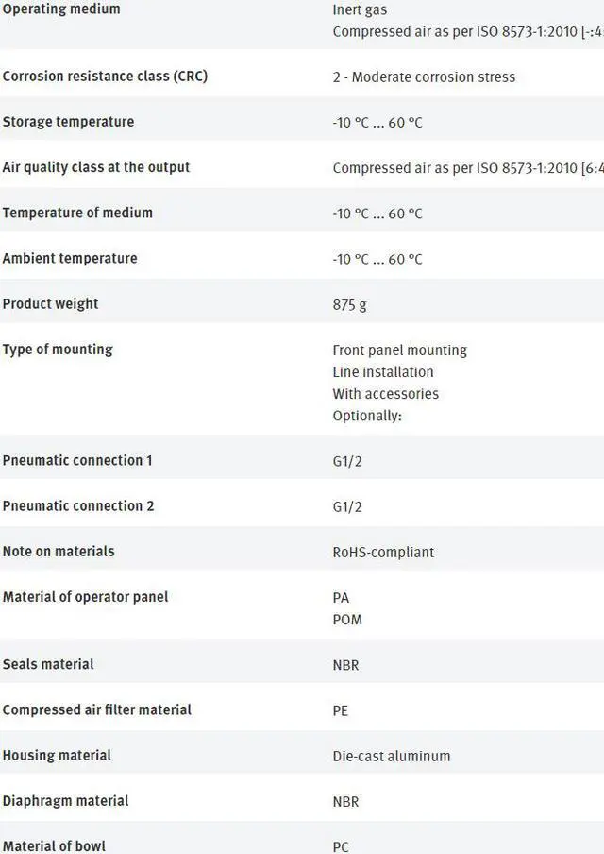Click Corrosion resistance class (CRC) label
Viewport: 604px width, 854px height.
point(105,77)
